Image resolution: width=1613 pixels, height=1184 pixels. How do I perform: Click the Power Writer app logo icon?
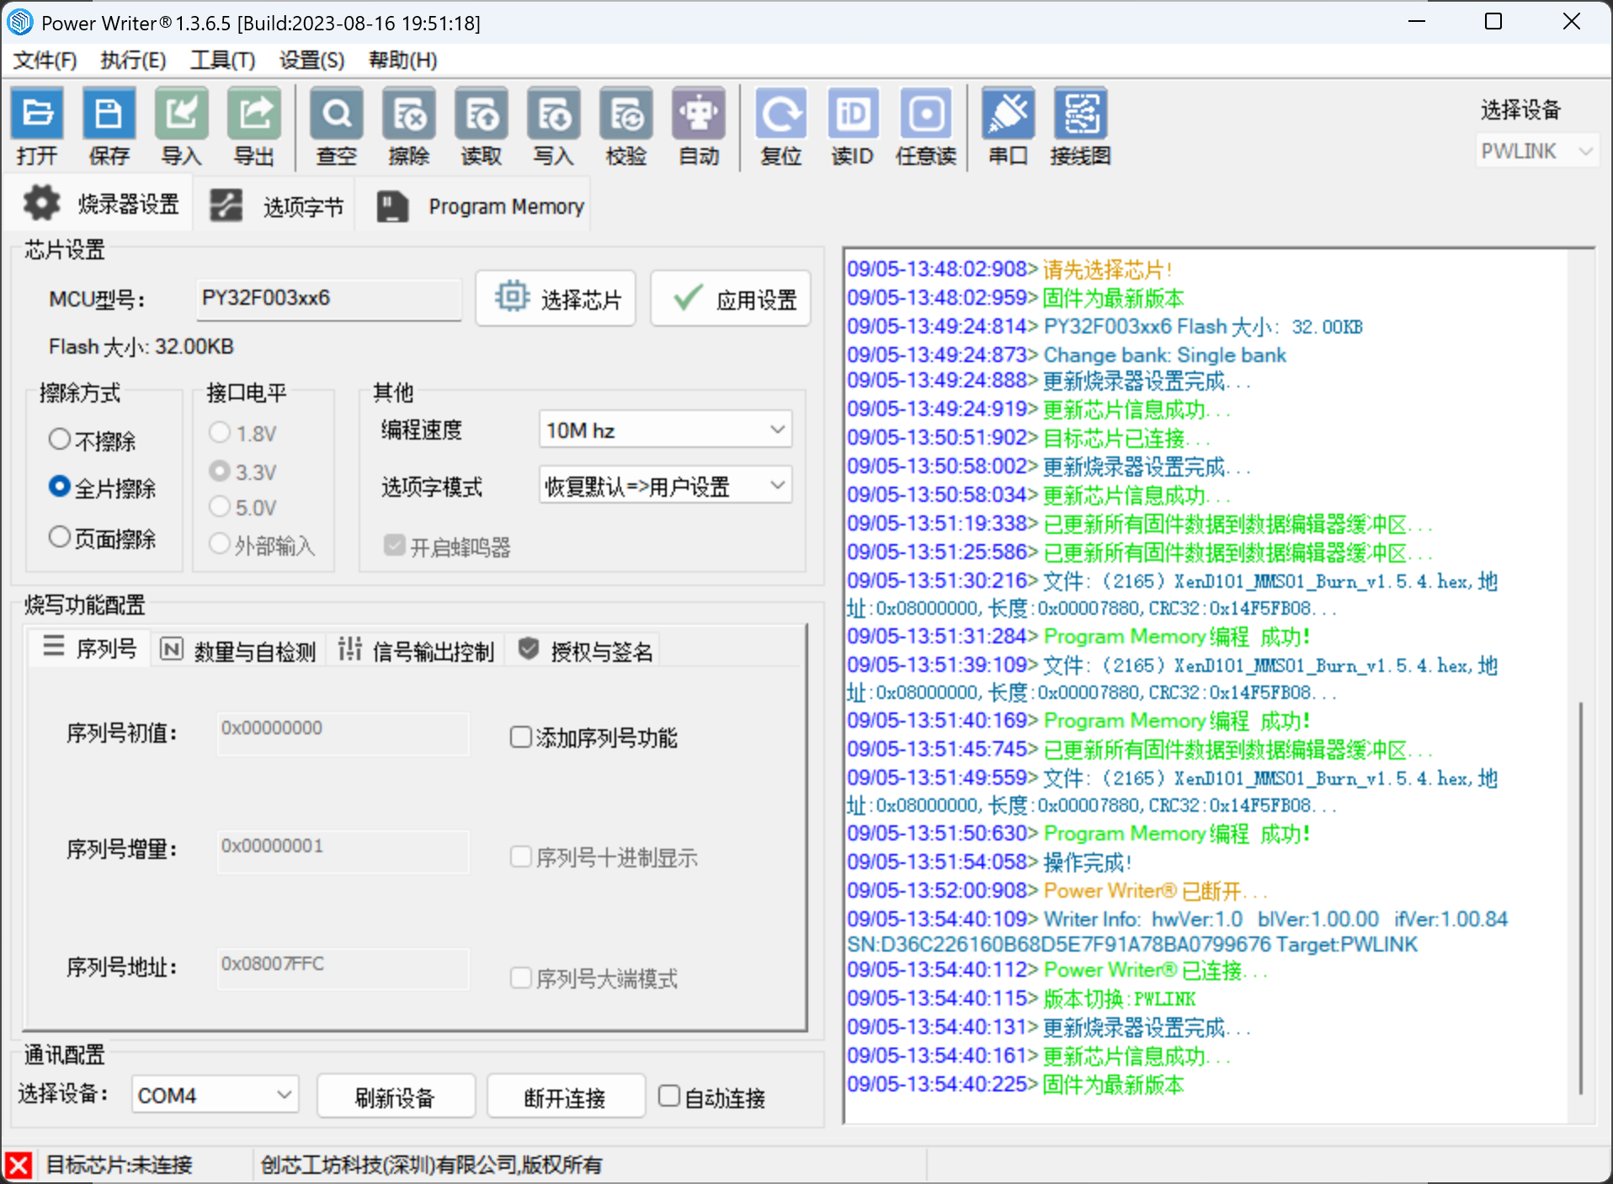(20, 23)
